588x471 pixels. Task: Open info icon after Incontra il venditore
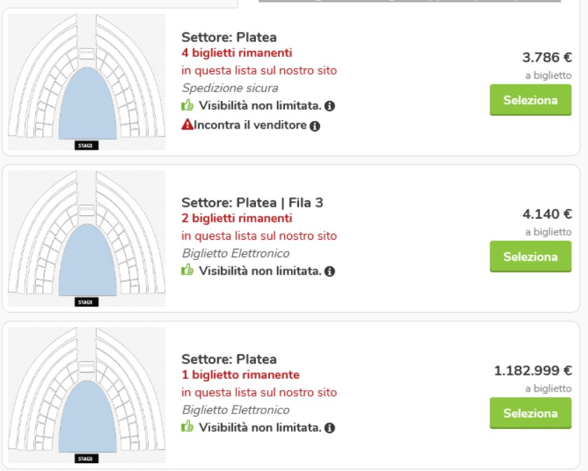(315, 126)
